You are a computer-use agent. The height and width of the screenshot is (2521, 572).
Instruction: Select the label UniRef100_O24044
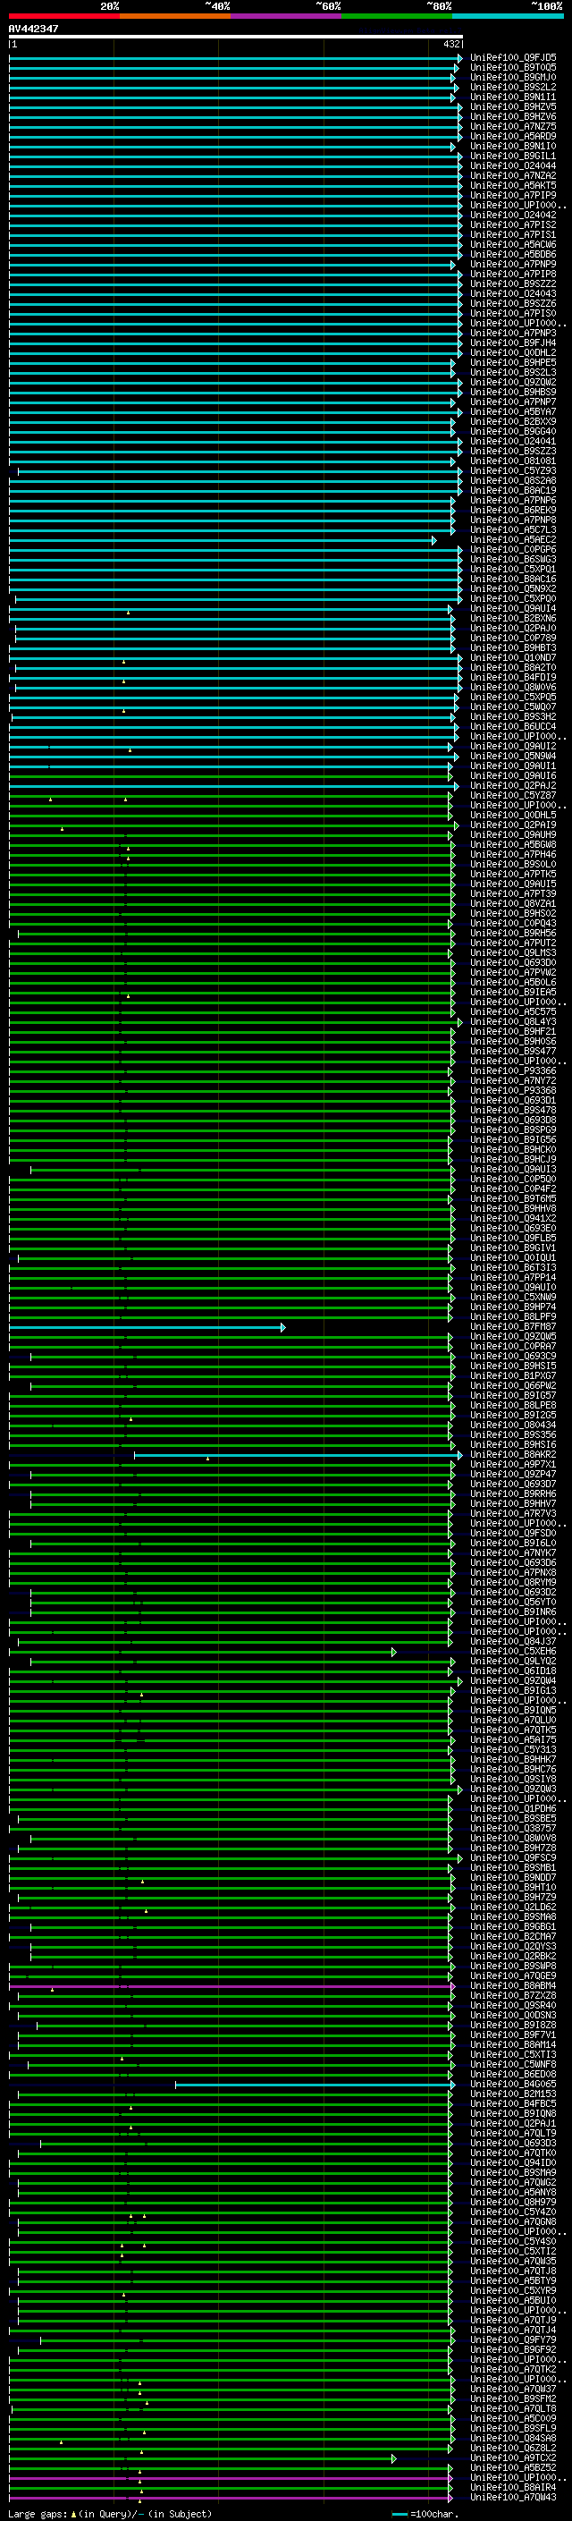[x=513, y=165]
